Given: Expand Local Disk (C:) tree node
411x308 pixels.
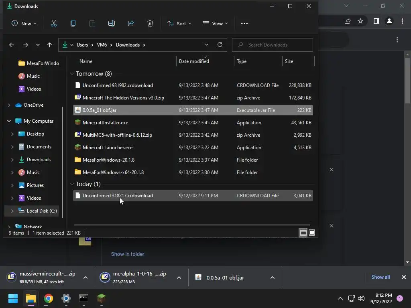Looking at the screenshot, I should coord(12,211).
